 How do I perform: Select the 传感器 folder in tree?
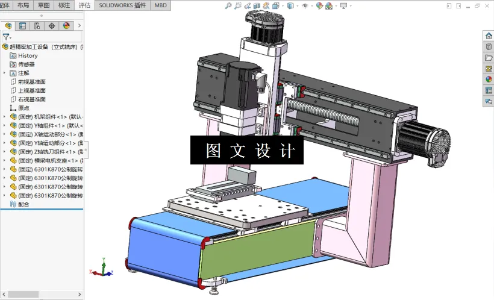pyautogui.click(x=22, y=64)
